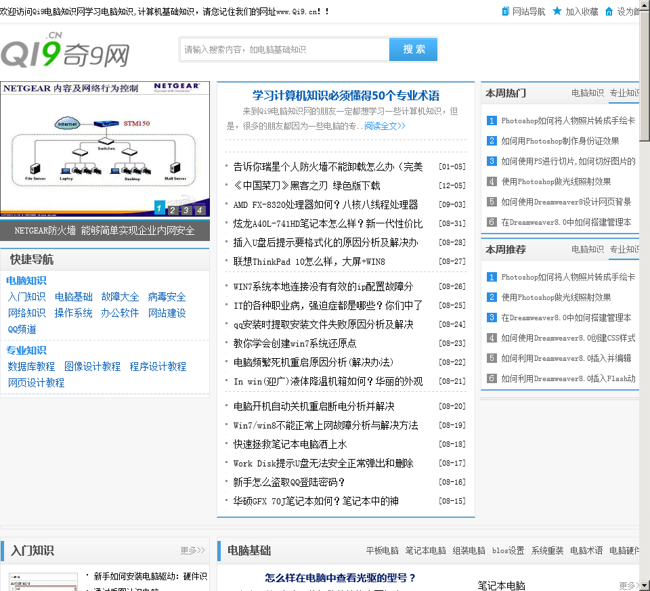
Task: Open 数据库教程 link
Action: [31, 366]
